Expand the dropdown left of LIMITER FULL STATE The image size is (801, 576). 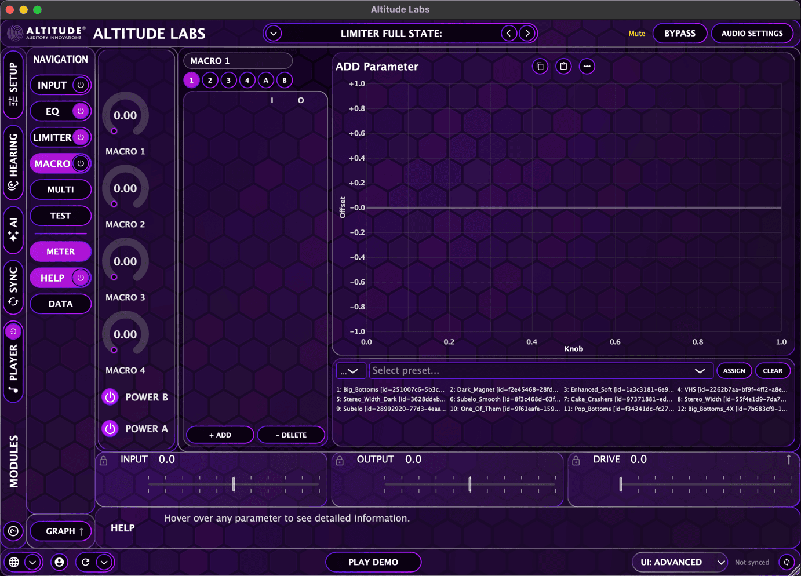(x=274, y=34)
